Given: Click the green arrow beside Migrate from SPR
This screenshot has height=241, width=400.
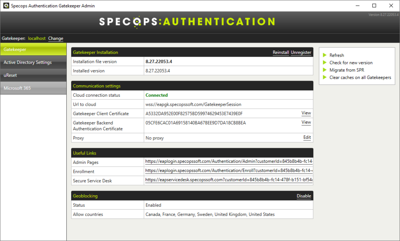Looking at the screenshot, I should pyautogui.click(x=325, y=70).
